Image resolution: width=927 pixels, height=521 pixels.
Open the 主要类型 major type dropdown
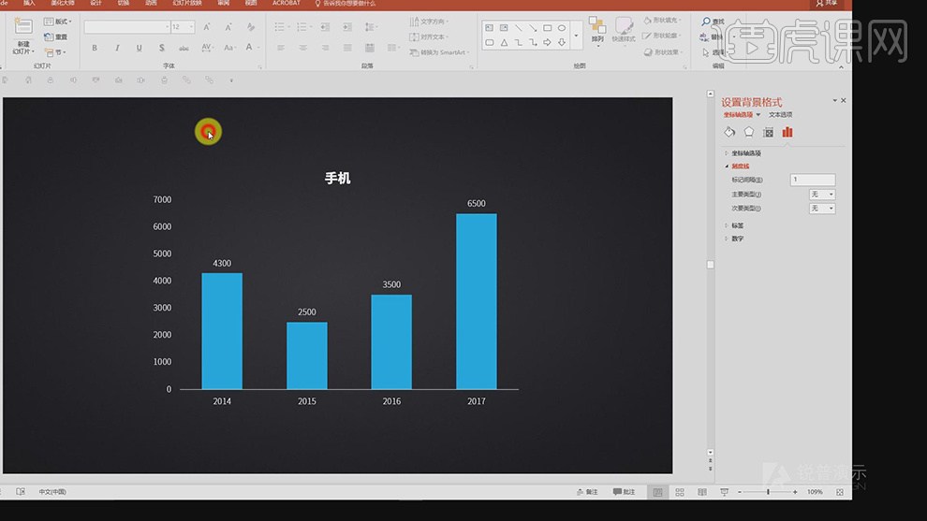822,195
